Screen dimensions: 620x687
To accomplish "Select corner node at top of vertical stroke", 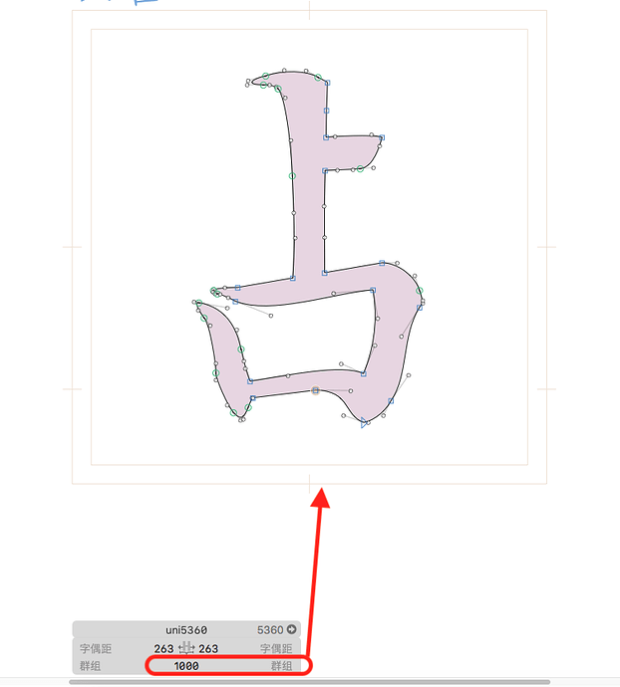I will pyautogui.click(x=327, y=83).
